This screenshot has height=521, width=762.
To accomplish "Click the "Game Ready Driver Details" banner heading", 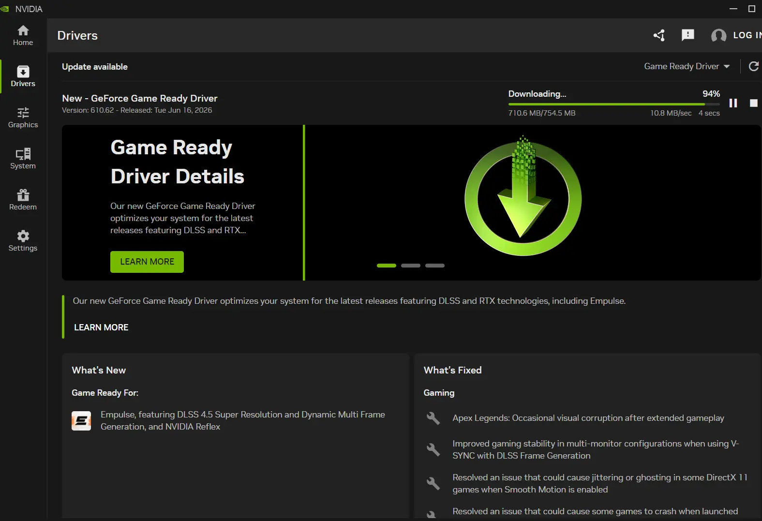I will pos(178,162).
